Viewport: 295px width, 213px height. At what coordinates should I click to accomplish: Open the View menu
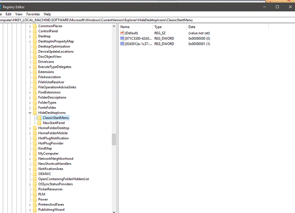point(19,14)
